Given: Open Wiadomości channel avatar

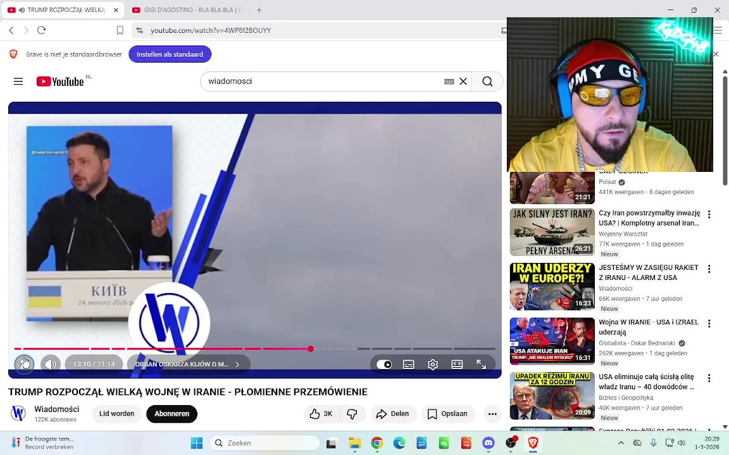Looking at the screenshot, I should [x=18, y=413].
